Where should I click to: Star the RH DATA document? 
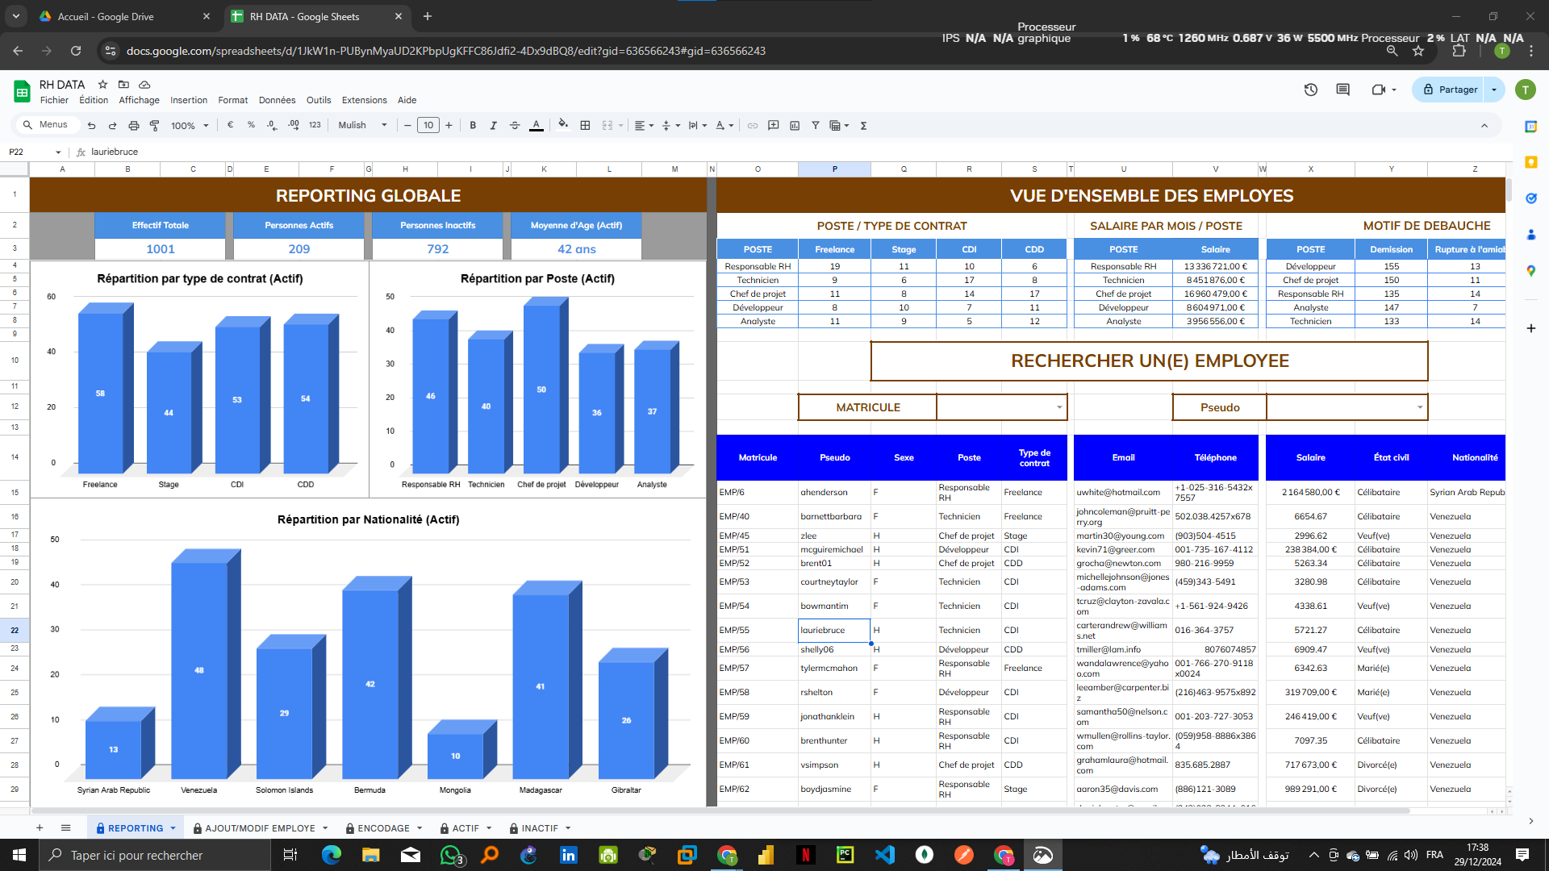(102, 84)
